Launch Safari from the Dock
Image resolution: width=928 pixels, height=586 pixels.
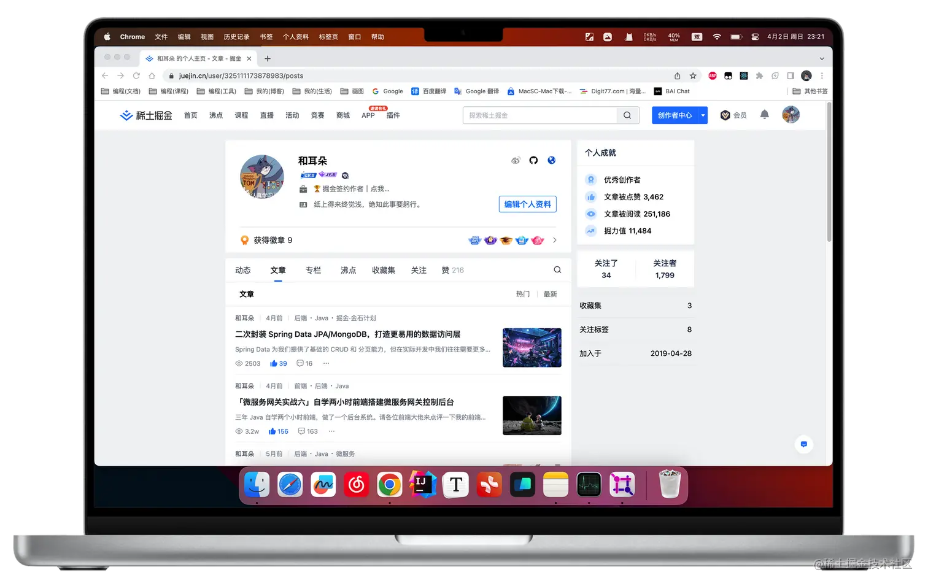pos(290,485)
